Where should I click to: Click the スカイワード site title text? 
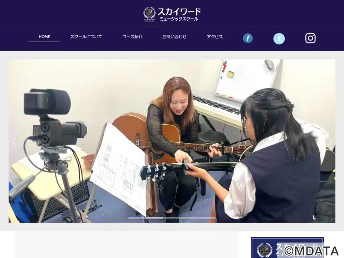coord(179,12)
